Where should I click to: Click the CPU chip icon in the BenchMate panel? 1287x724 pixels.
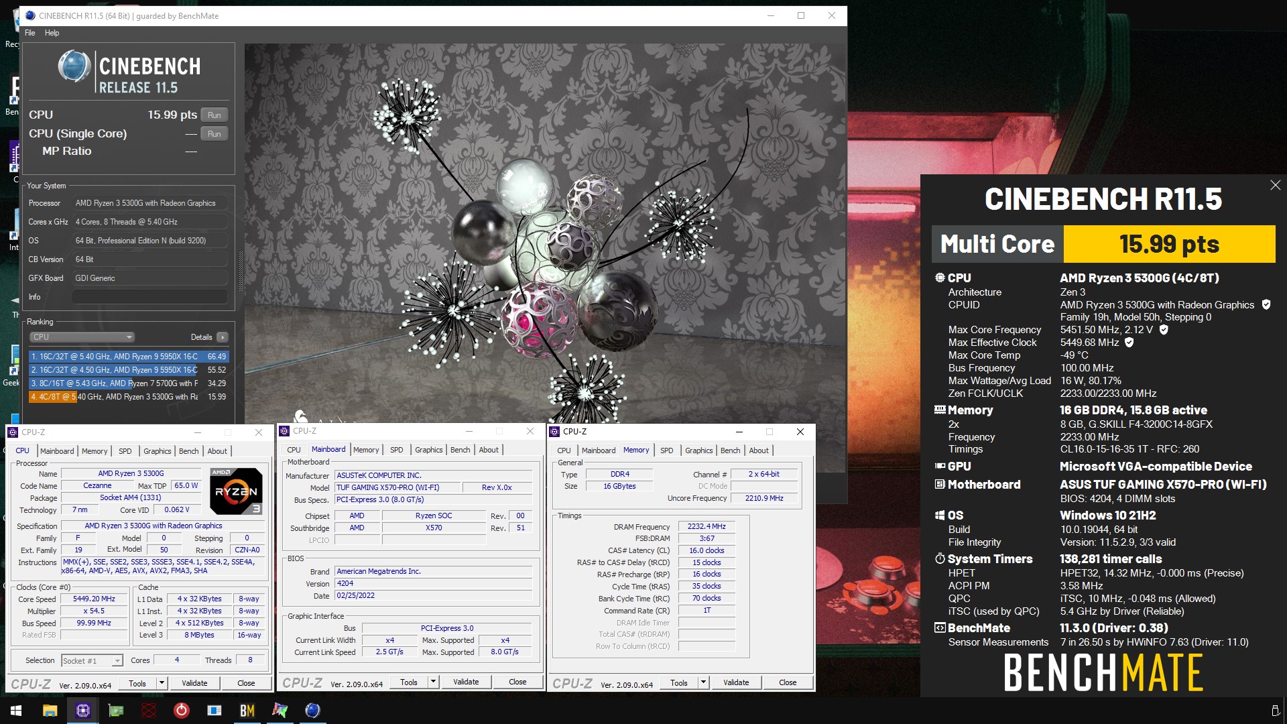click(940, 278)
